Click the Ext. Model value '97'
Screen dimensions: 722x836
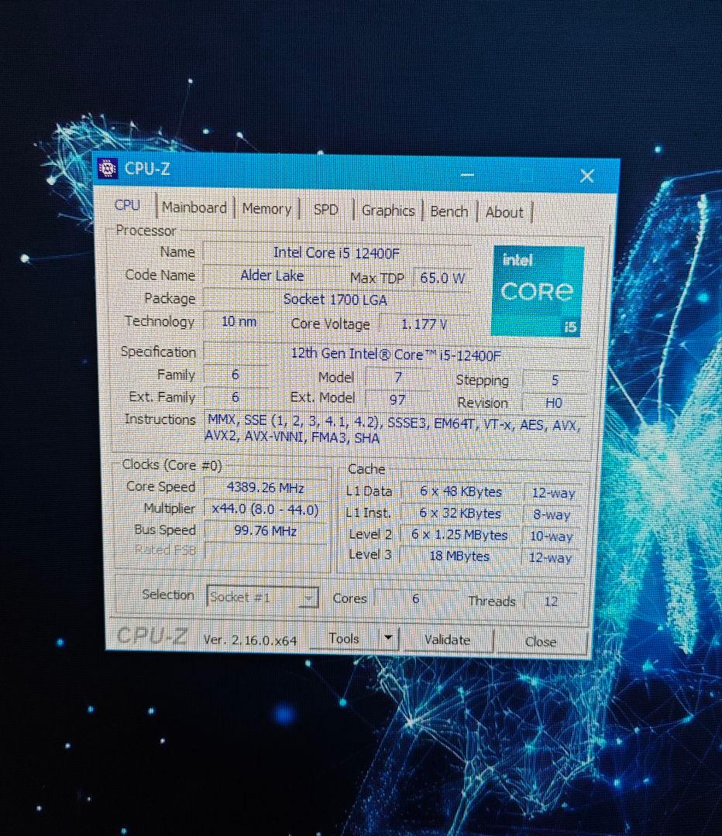coord(397,399)
